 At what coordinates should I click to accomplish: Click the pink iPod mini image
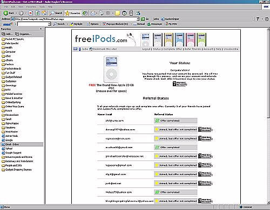pyautogui.click(x=191, y=39)
